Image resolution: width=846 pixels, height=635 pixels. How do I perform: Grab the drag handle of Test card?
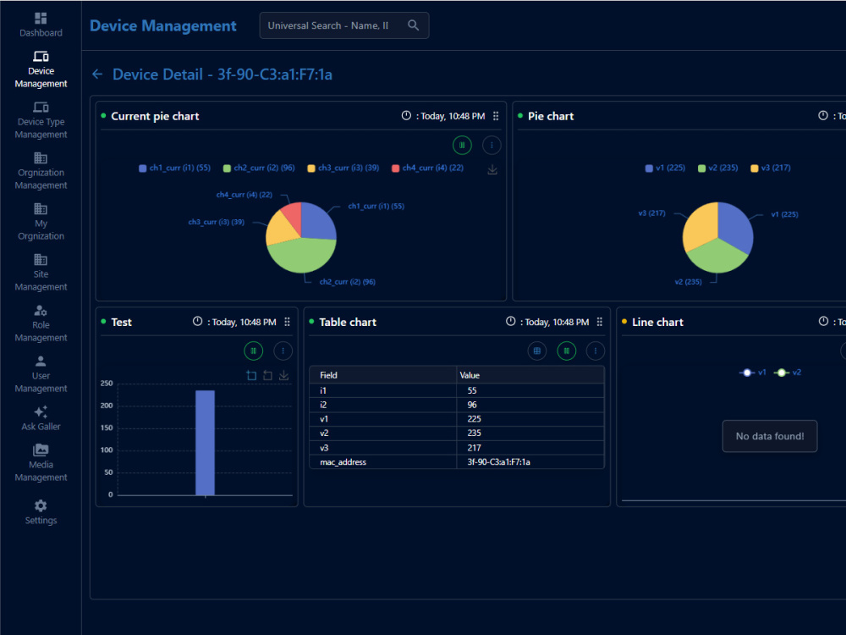pyautogui.click(x=287, y=322)
